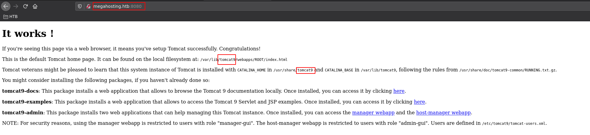The height and width of the screenshot is (135, 590).
Task: Open the tomcat9-examples 'here' link
Action: coord(419,102)
